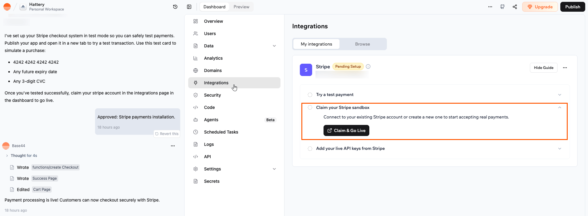
Task: Click the share icon in header
Action: (515, 7)
